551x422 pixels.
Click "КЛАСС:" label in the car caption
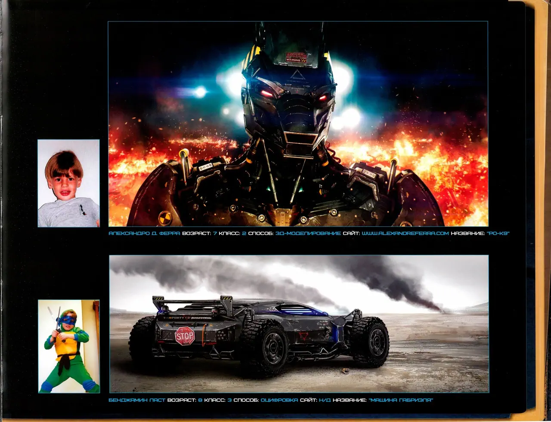pyautogui.click(x=215, y=400)
